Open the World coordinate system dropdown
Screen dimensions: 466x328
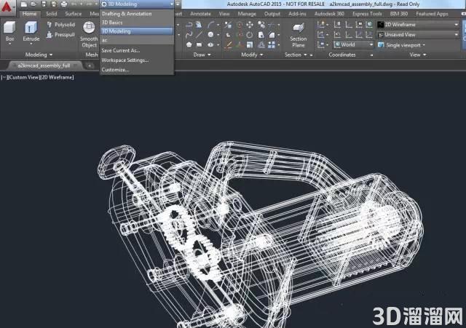(354, 44)
